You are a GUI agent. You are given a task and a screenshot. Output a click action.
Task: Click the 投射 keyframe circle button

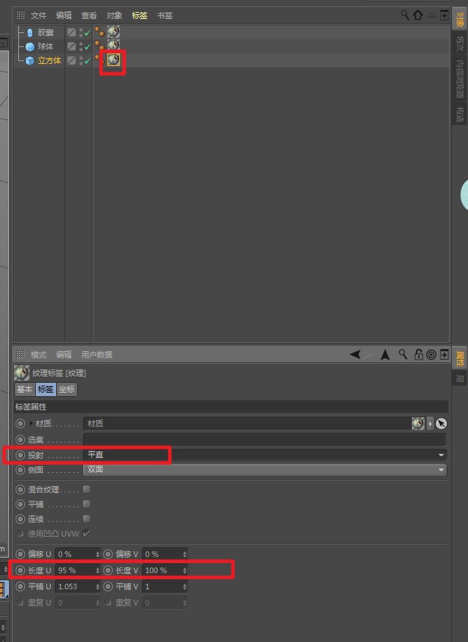[x=20, y=455]
